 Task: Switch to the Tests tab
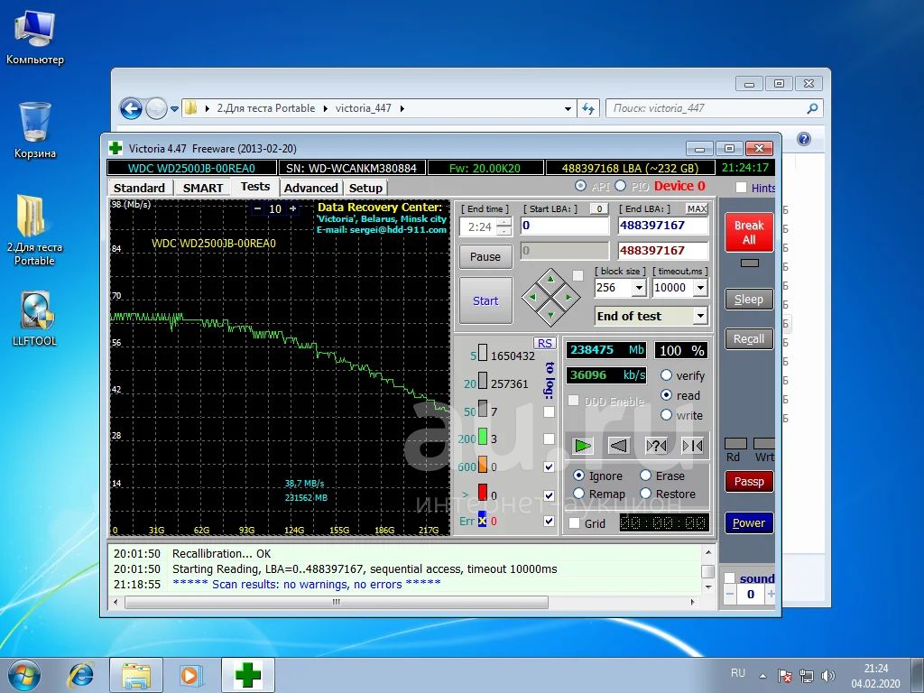tap(255, 187)
